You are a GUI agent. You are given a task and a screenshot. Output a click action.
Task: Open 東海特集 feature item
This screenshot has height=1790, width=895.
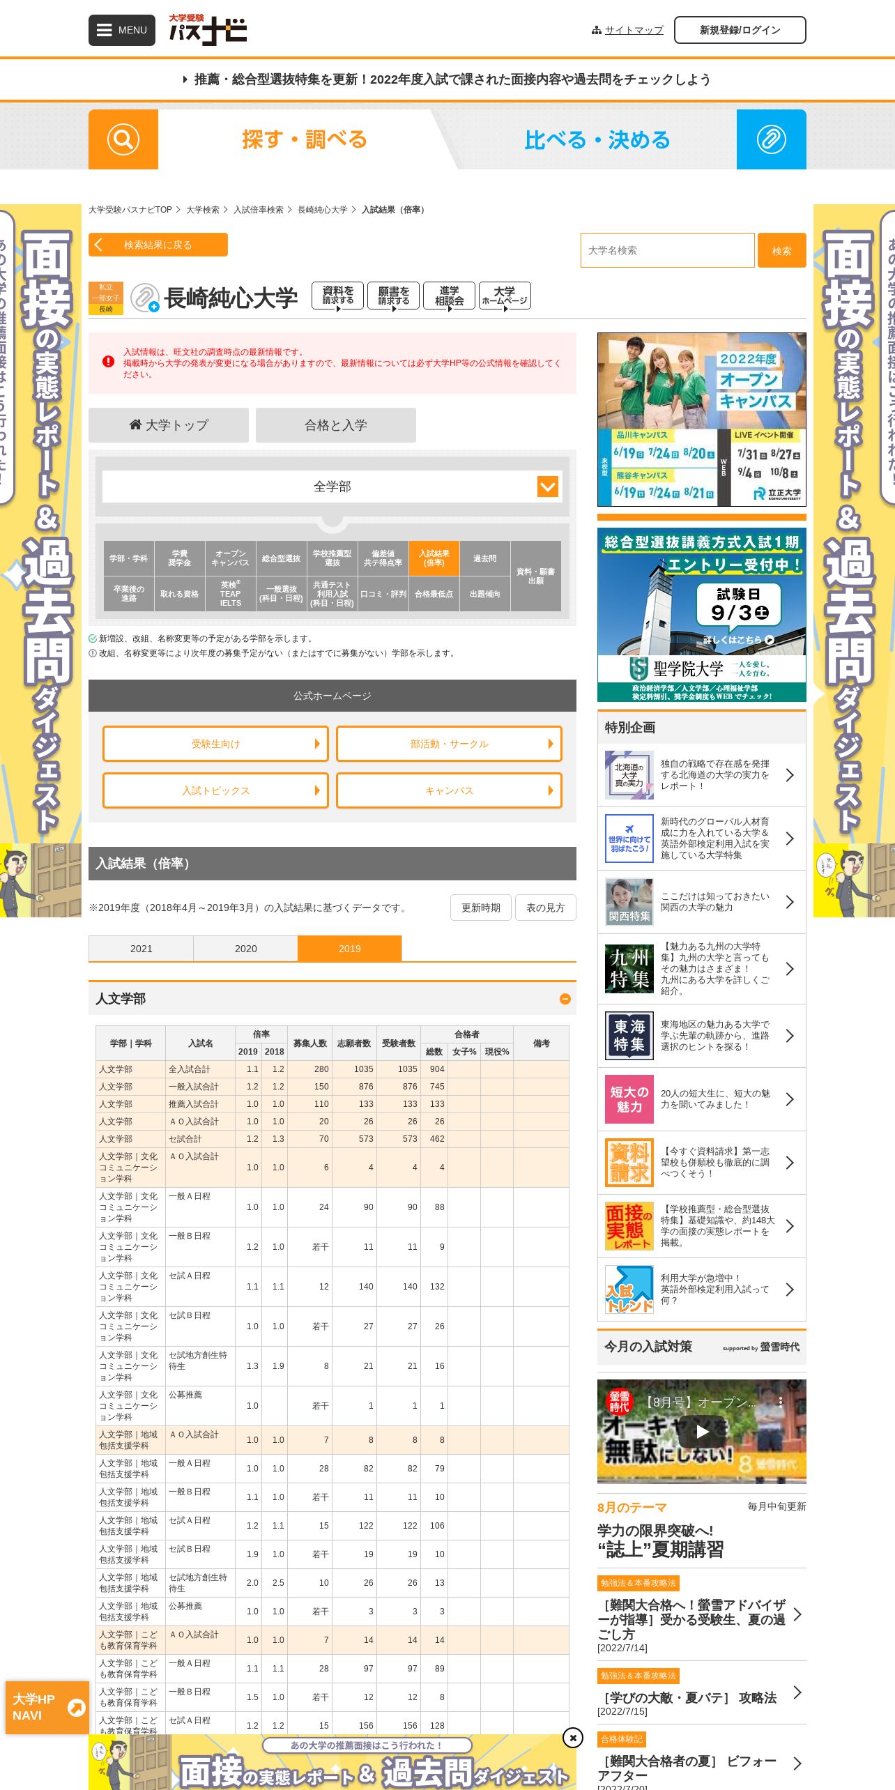tap(702, 1036)
